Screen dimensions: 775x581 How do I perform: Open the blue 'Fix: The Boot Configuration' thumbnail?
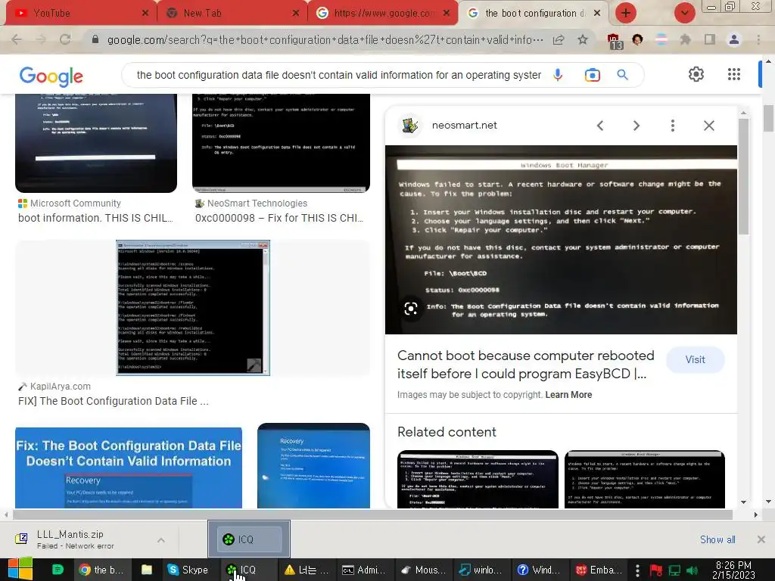(129, 468)
